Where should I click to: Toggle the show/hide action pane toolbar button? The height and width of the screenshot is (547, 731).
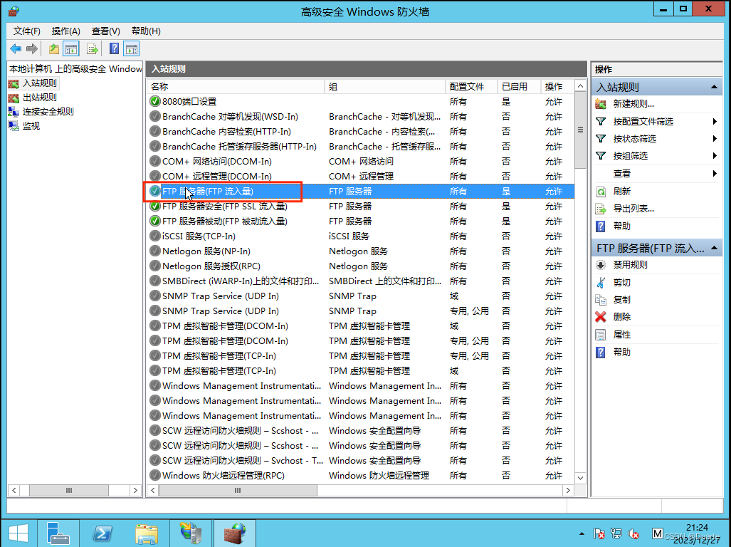(131, 49)
